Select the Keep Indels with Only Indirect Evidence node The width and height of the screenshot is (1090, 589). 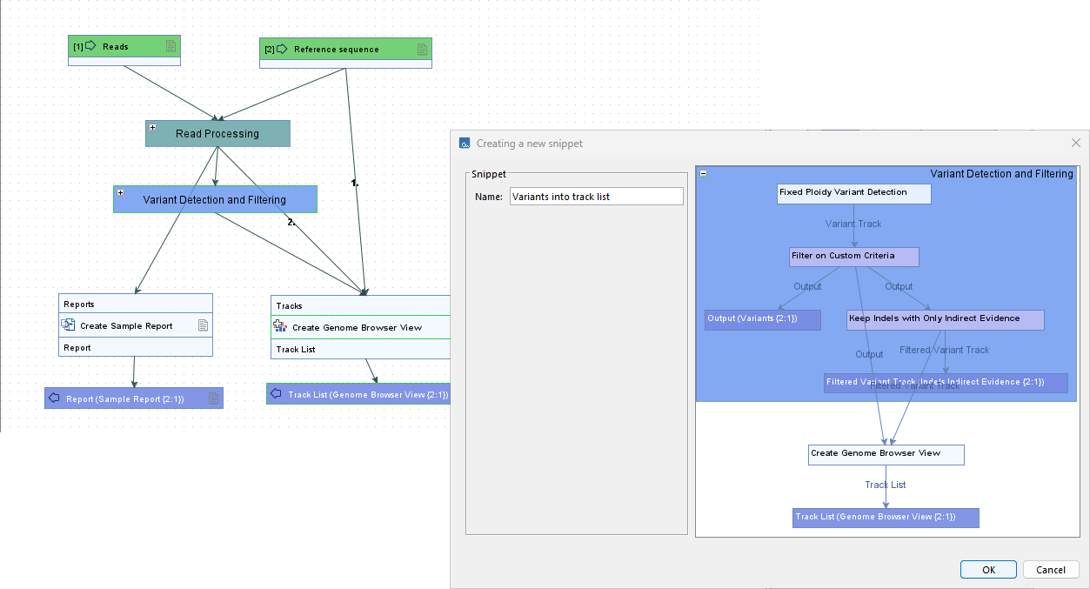point(945,319)
